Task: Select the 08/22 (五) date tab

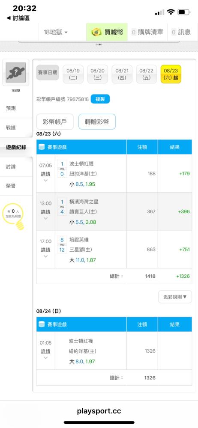Action: pyautogui.click(x=146, y=74)
